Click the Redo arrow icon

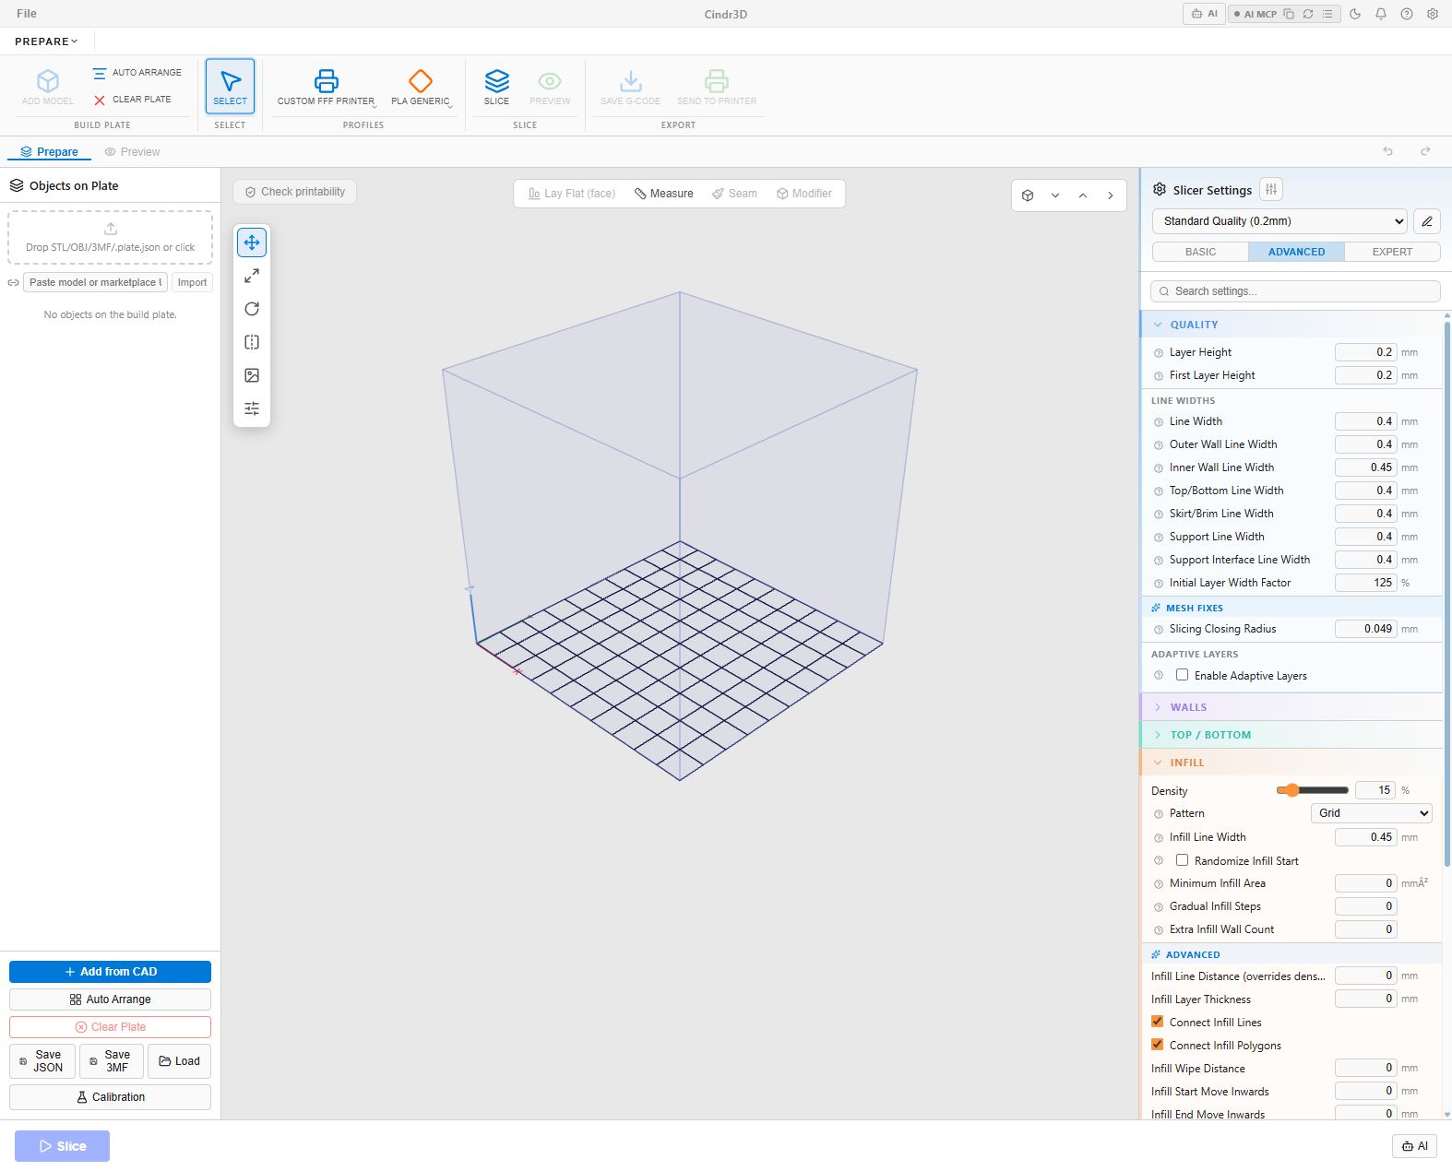point(1425,151)
